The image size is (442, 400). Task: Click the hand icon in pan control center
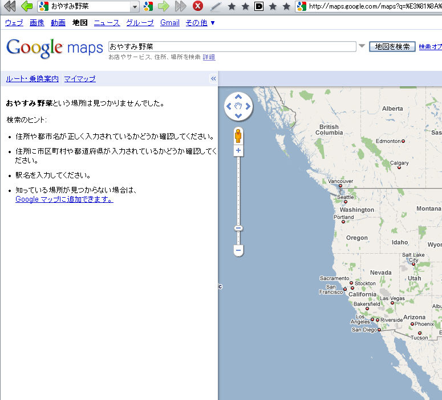[238, 106]
